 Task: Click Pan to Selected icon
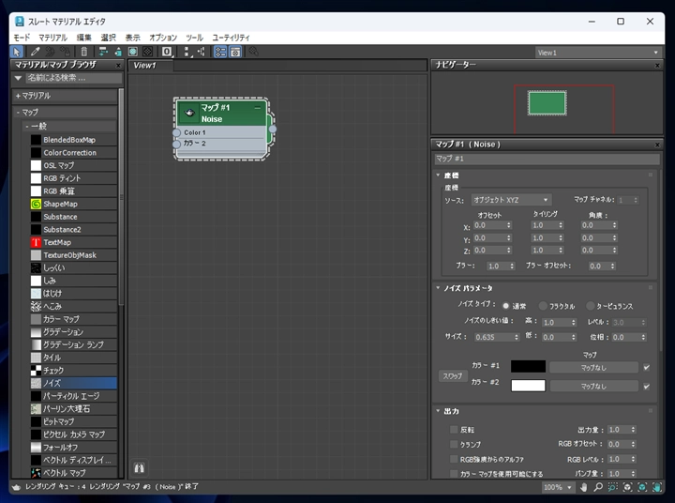tap(656, 487)
